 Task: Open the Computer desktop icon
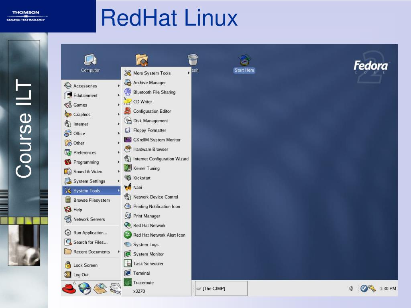pos(90,63)
